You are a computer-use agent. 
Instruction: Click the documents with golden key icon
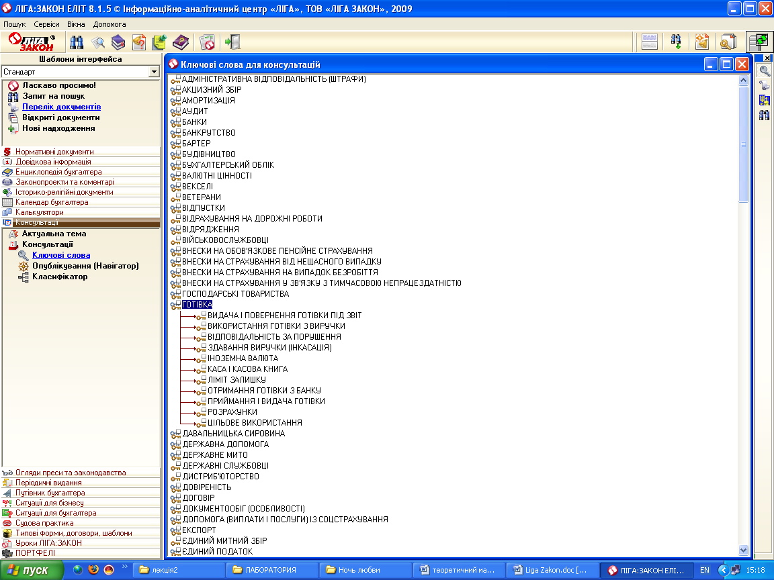[x=728, y=42]
